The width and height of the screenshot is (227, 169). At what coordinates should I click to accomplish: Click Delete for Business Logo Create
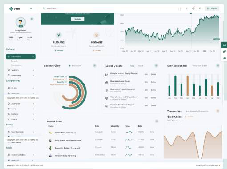pos(154,82)
